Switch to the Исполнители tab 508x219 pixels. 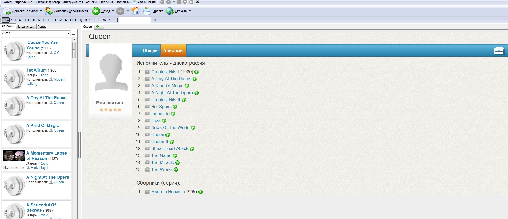[26, 27]
